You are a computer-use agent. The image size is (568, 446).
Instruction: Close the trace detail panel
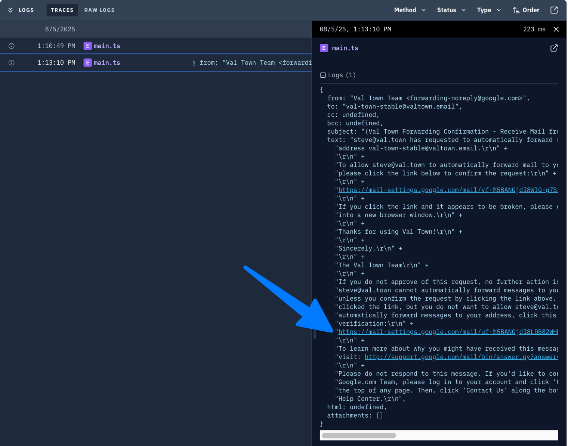click(556, 29)
